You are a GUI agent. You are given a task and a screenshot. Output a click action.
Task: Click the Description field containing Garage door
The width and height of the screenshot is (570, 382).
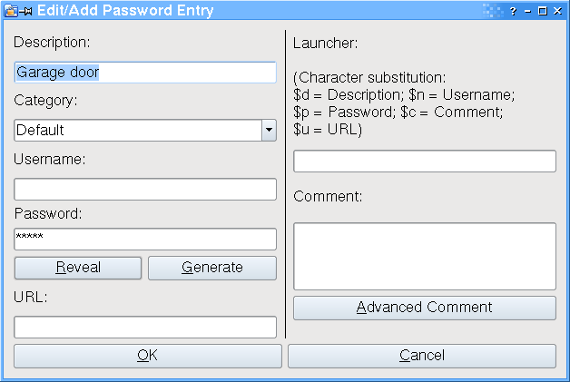click(x=145, y=73)
